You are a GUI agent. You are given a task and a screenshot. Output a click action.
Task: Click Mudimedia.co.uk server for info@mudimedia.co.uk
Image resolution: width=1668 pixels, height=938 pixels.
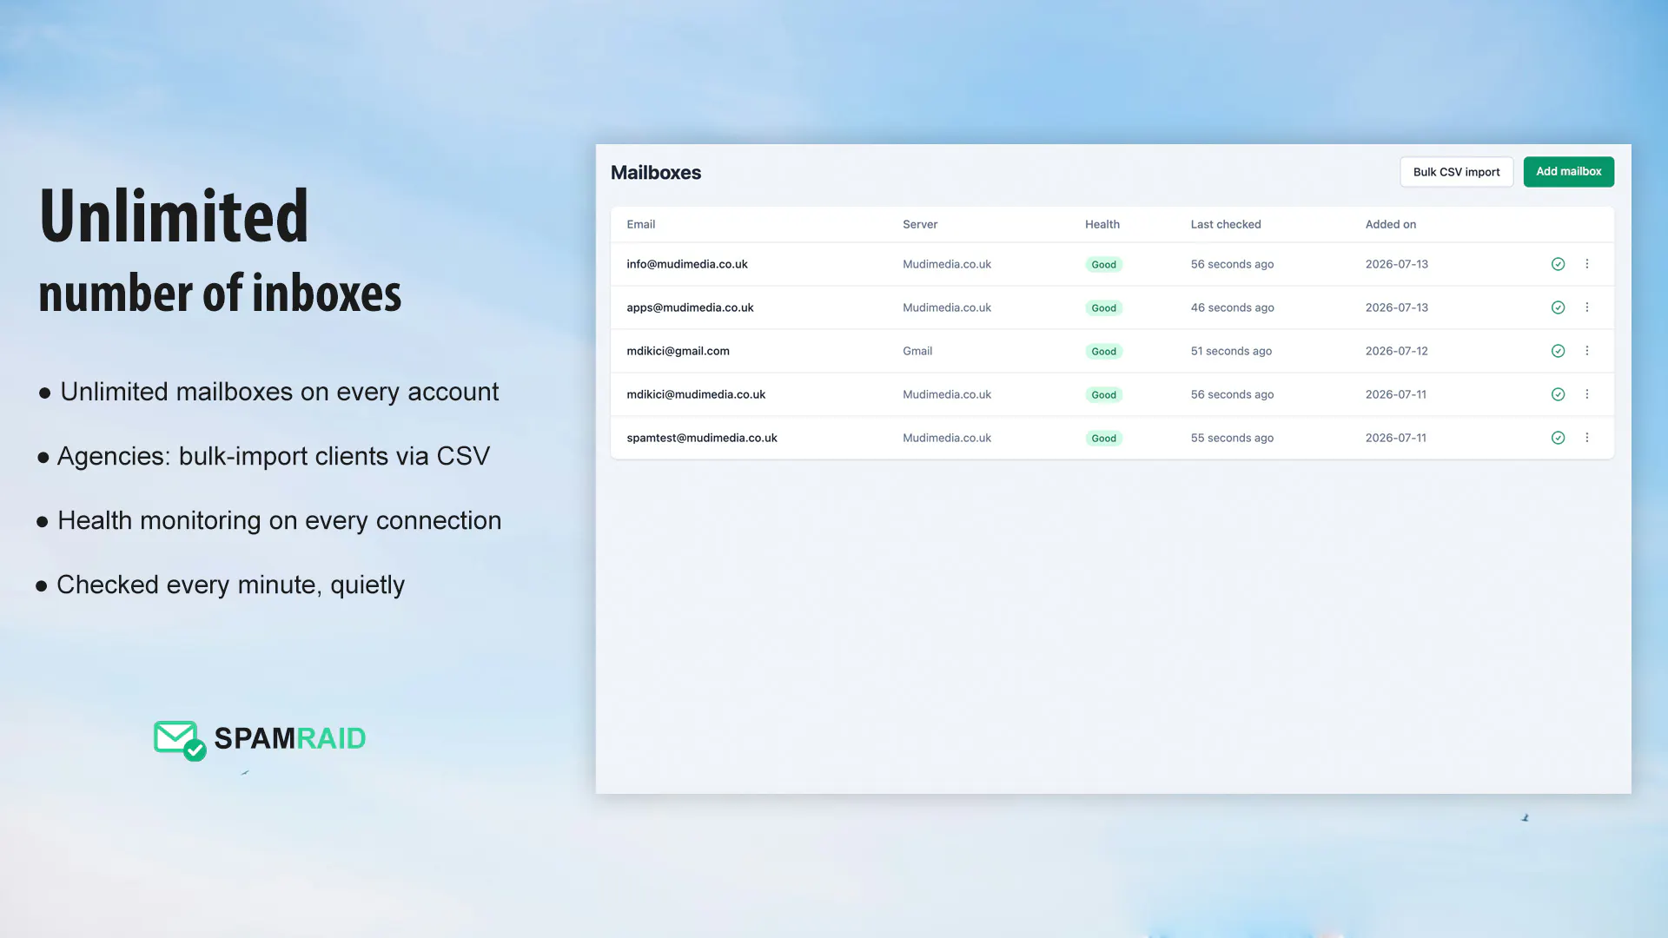click(x=947, y=264)
